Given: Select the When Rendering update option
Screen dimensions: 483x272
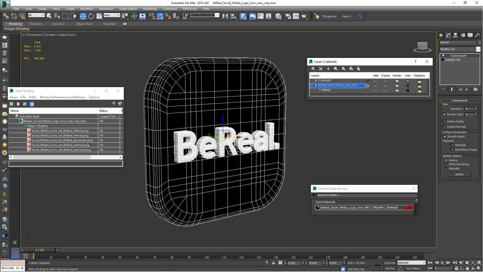Looking at the screenshot, I should click(x=446, y=164).
